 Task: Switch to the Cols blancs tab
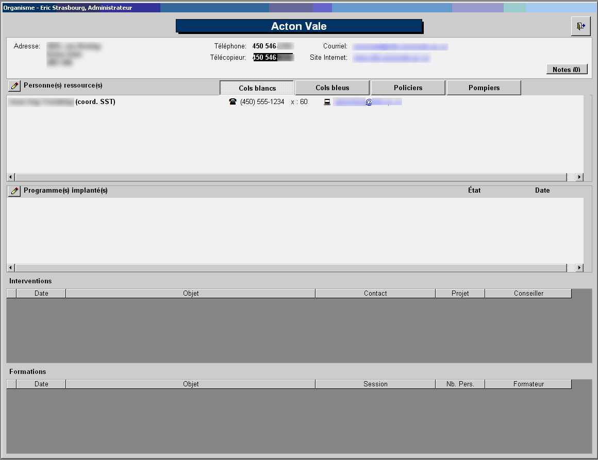[257, 88]
